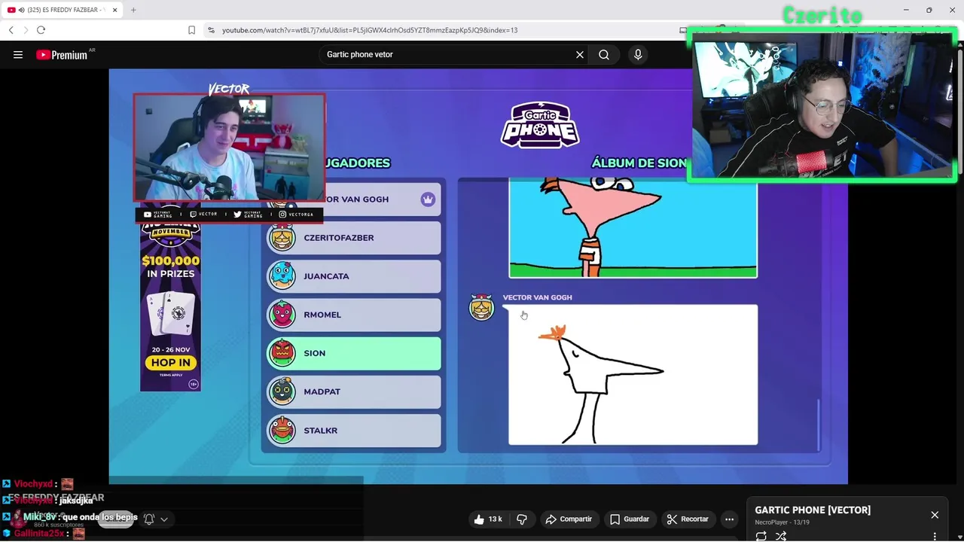Open the notification bell dropdown
Screen dimensions: 964x542
click(156, 519)
